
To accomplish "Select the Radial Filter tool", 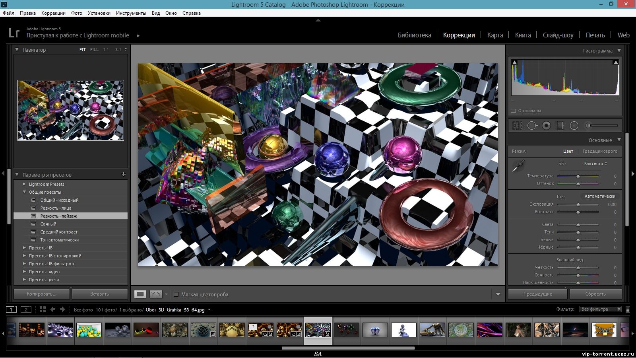I will coord(574,126).
